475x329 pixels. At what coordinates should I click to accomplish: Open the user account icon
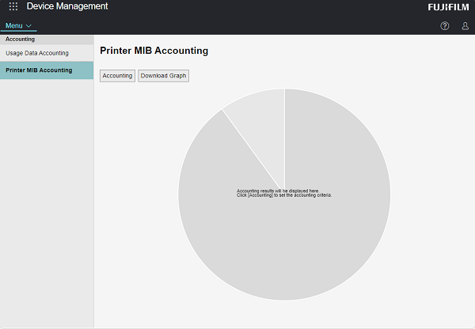(465, 26)
